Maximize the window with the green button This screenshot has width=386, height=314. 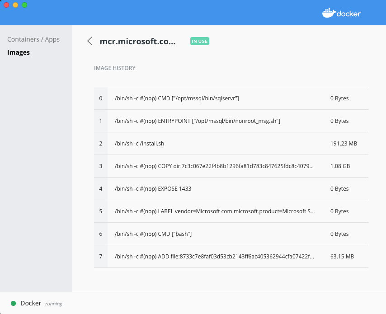coord(24,5)
